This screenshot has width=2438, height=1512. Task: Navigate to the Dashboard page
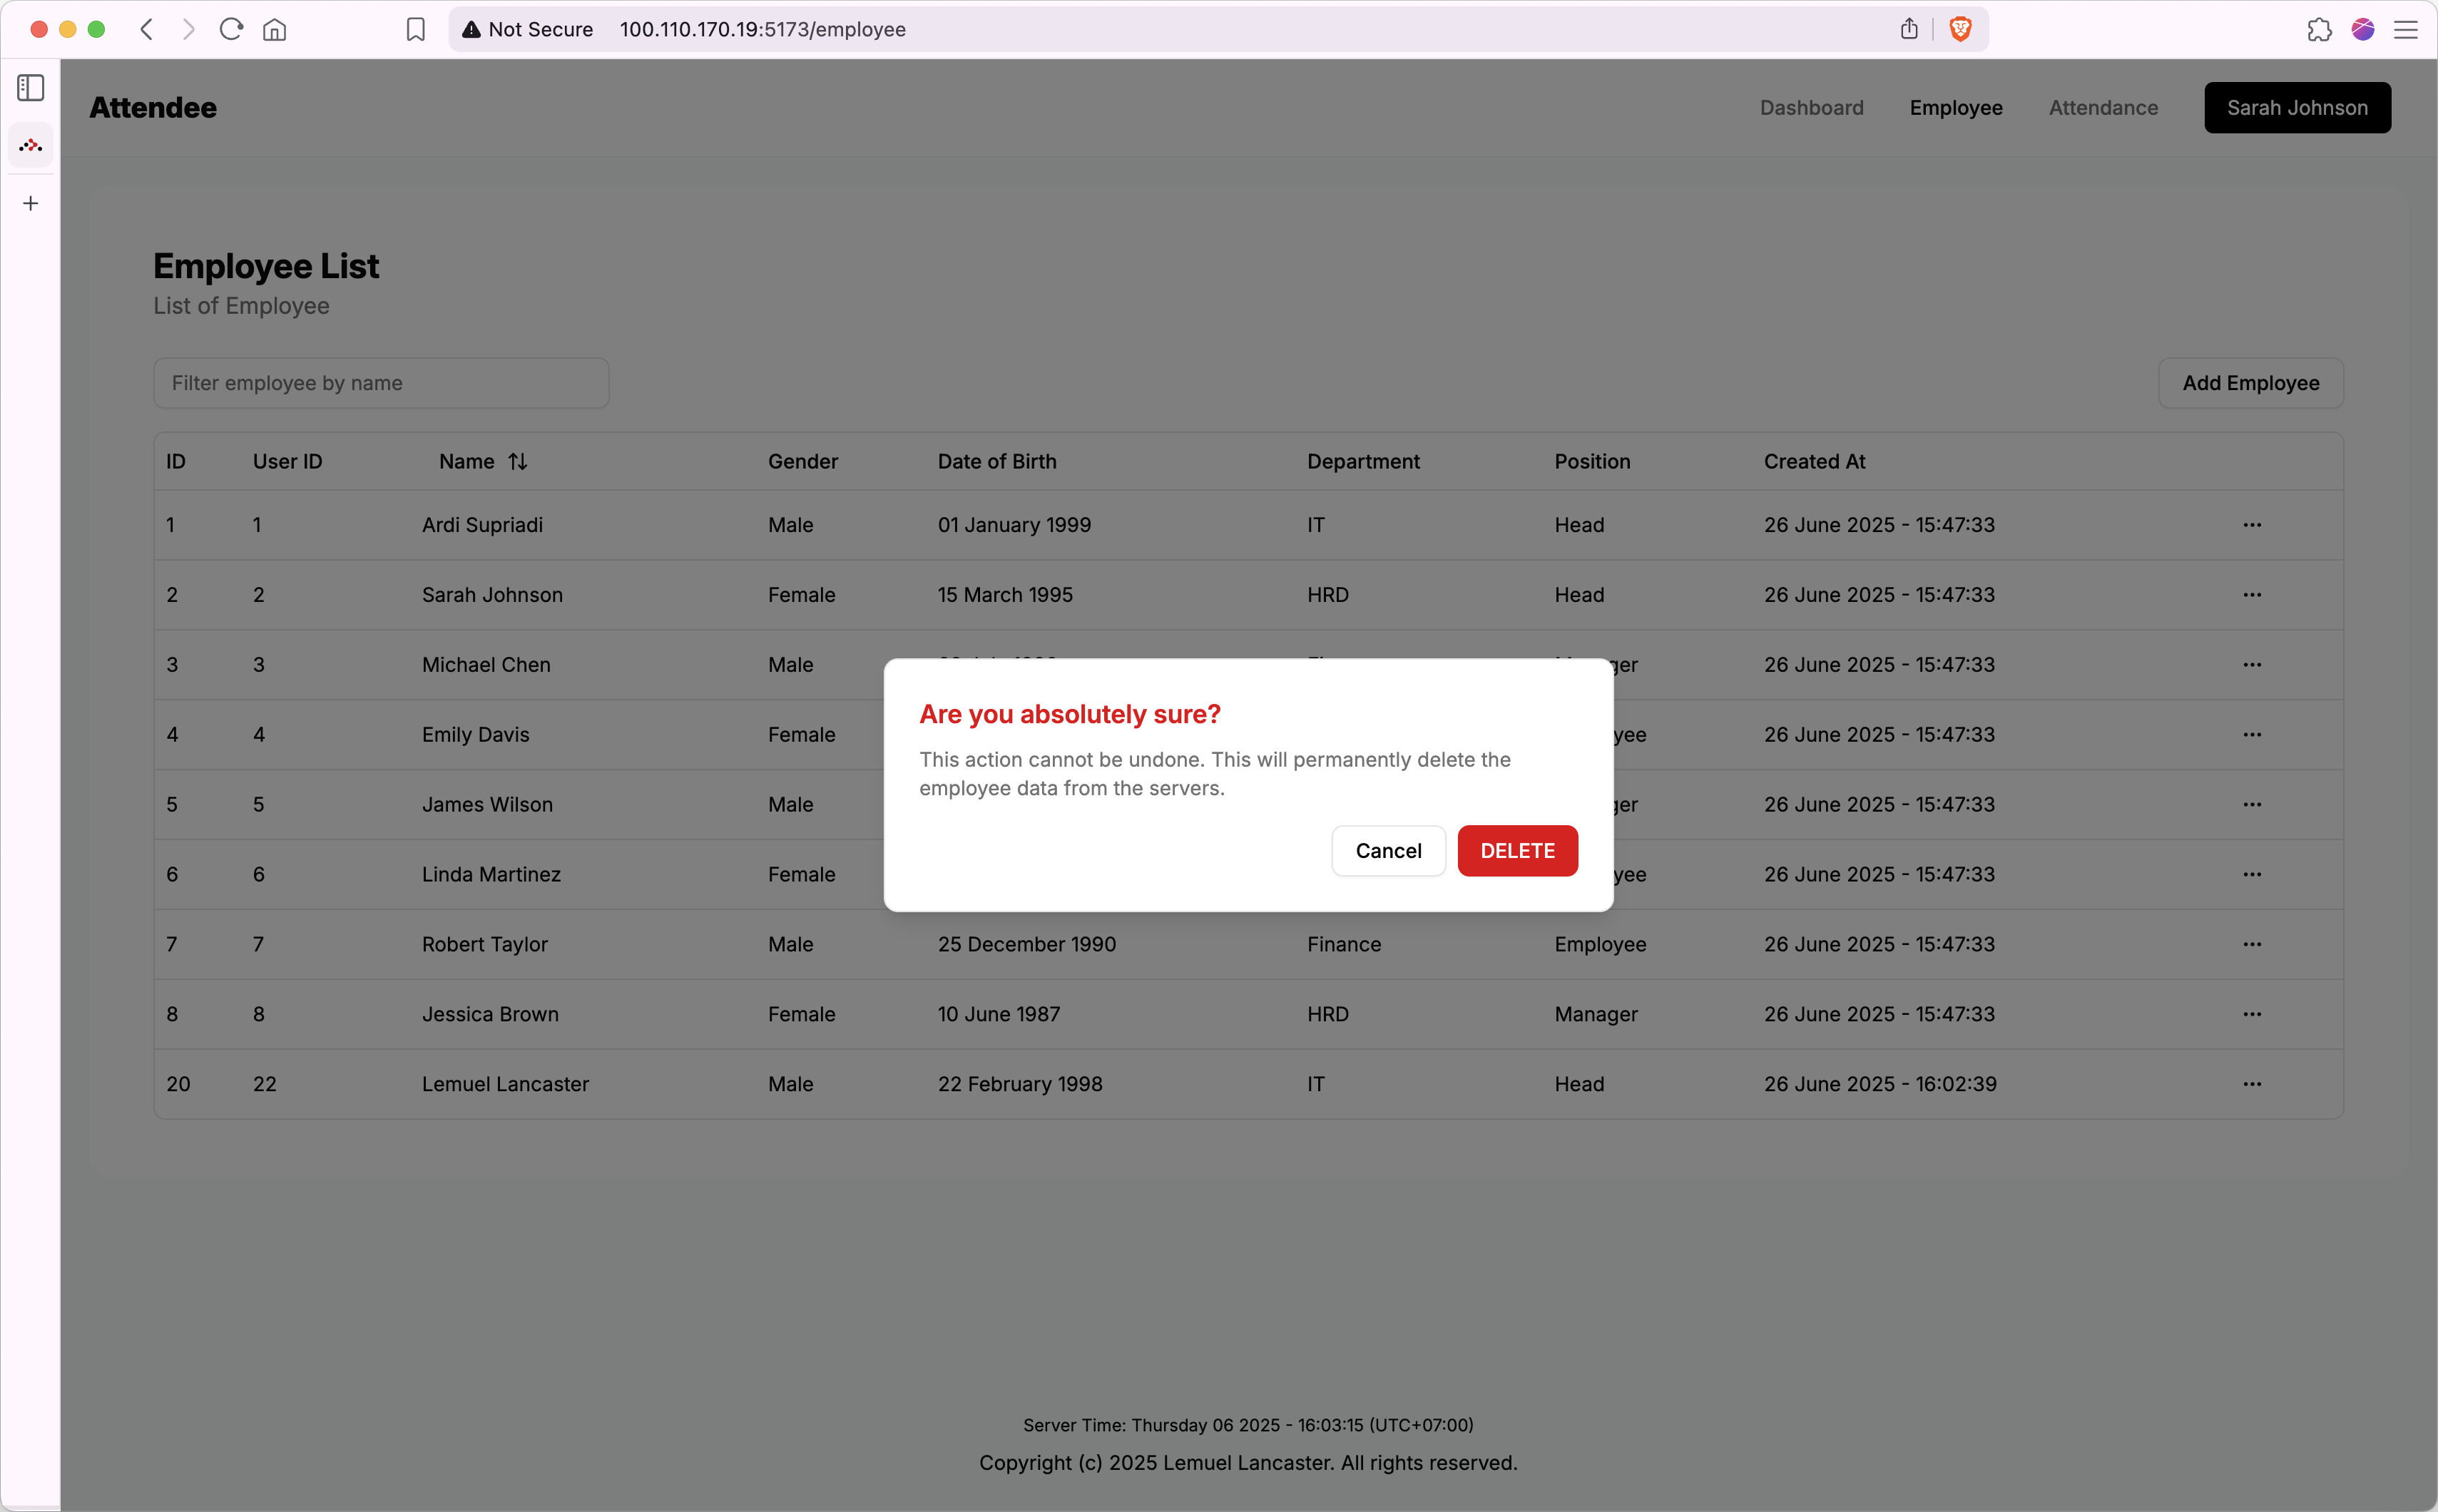[x=1810, y=107]
